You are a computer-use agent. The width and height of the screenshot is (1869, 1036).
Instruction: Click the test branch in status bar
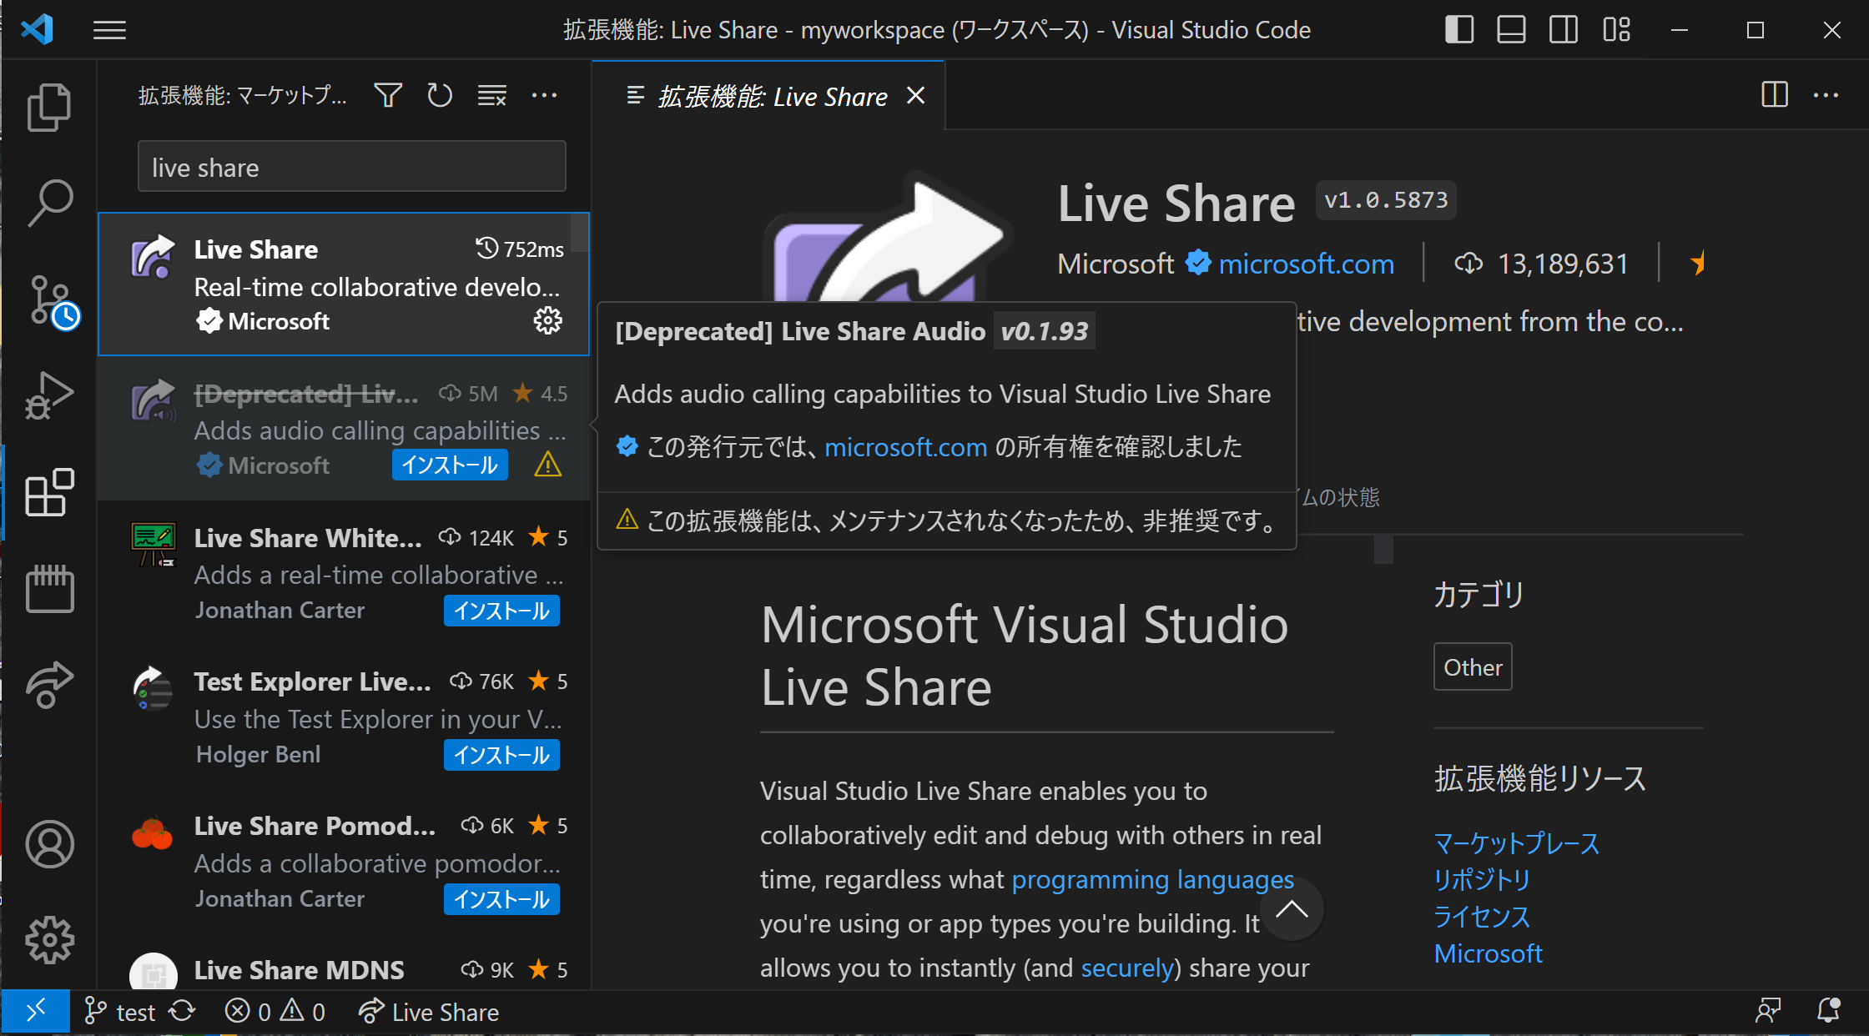[x=119, y=1012]
